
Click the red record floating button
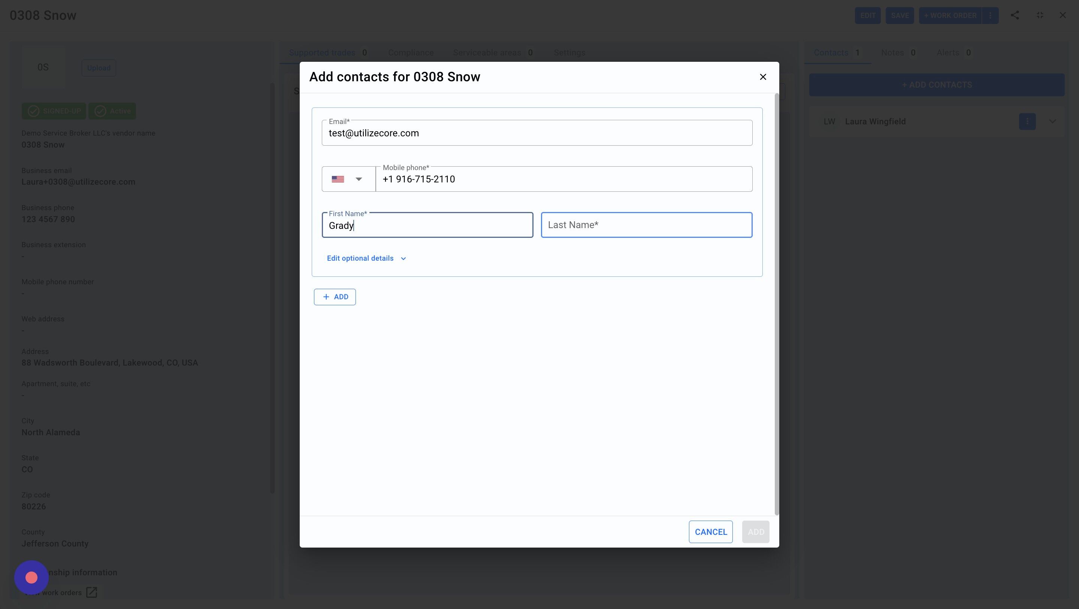31,578
